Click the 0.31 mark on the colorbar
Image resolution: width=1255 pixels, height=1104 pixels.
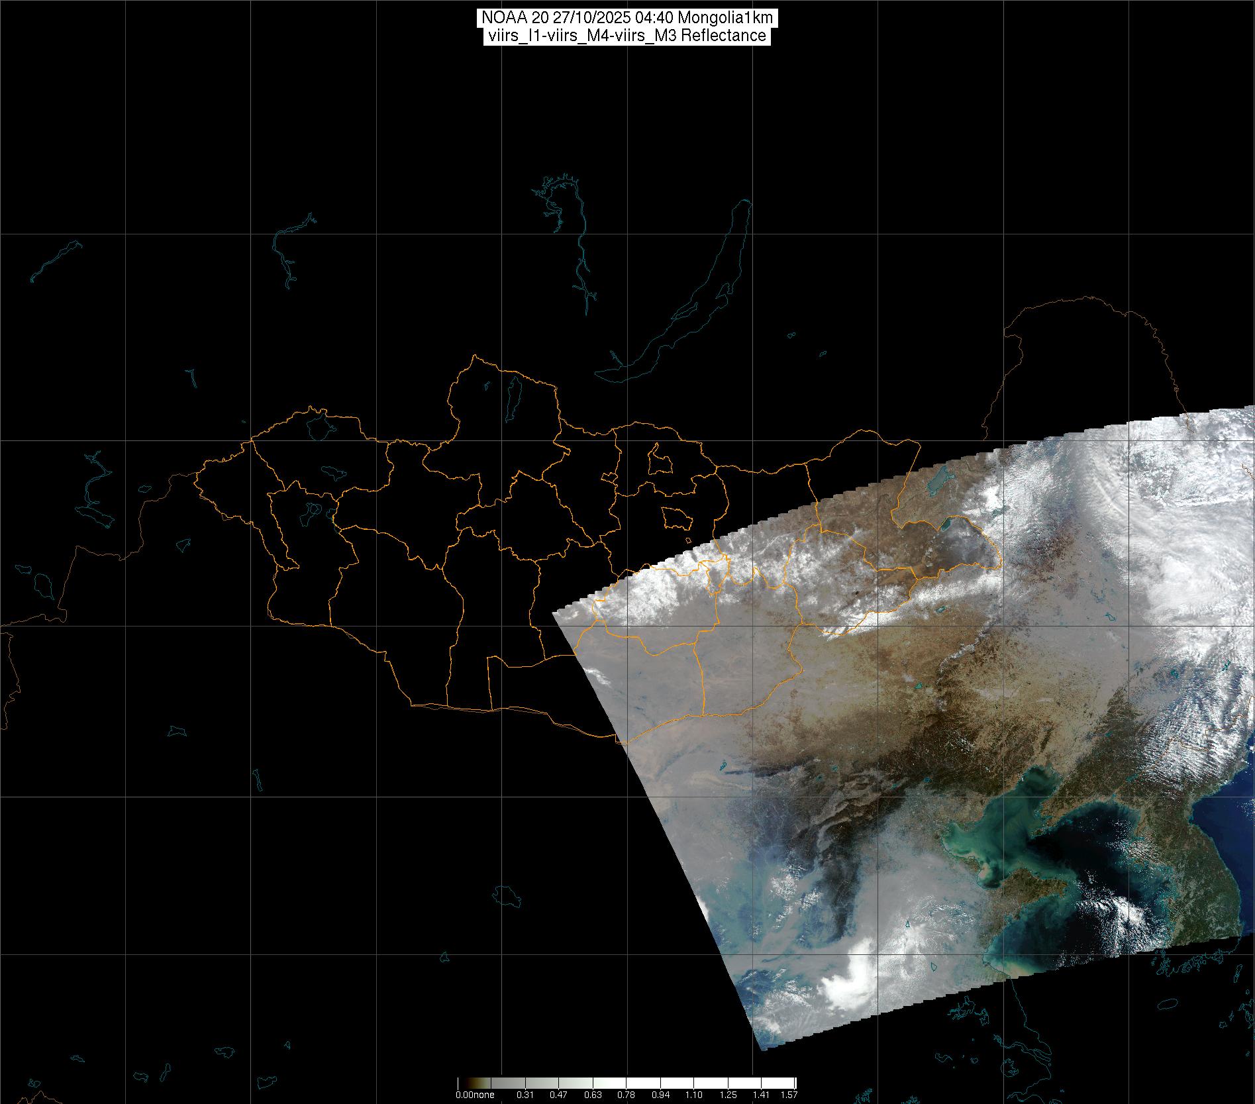pyautogui.click(x=525, y=1095)
